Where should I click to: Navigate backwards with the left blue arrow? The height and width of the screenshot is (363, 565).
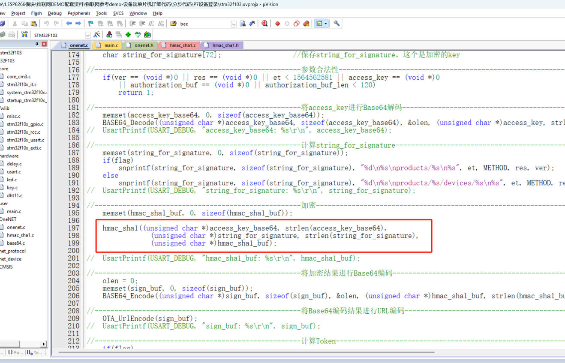(x=69, y=24)
